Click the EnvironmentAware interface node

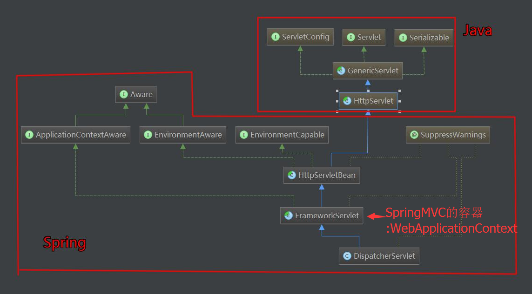point(183,135)
